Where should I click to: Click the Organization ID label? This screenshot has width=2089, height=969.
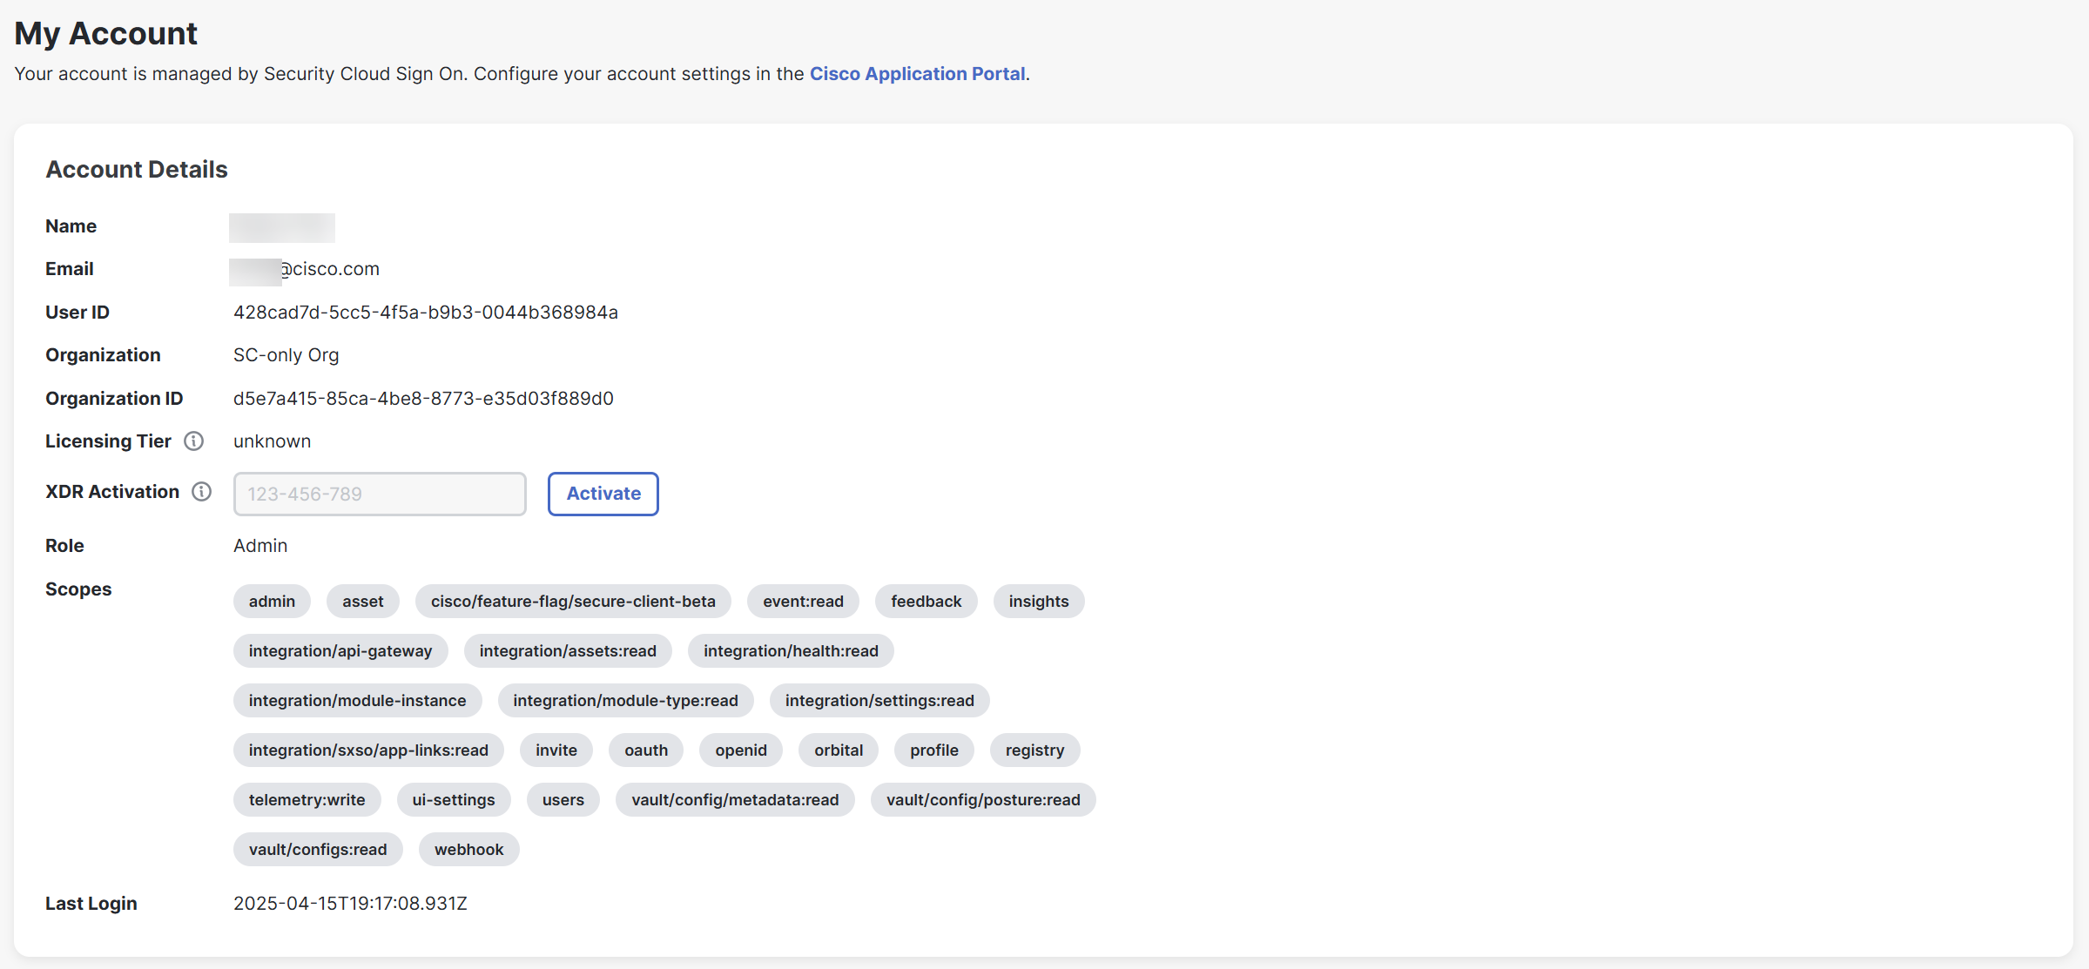[x=114, y=399]
